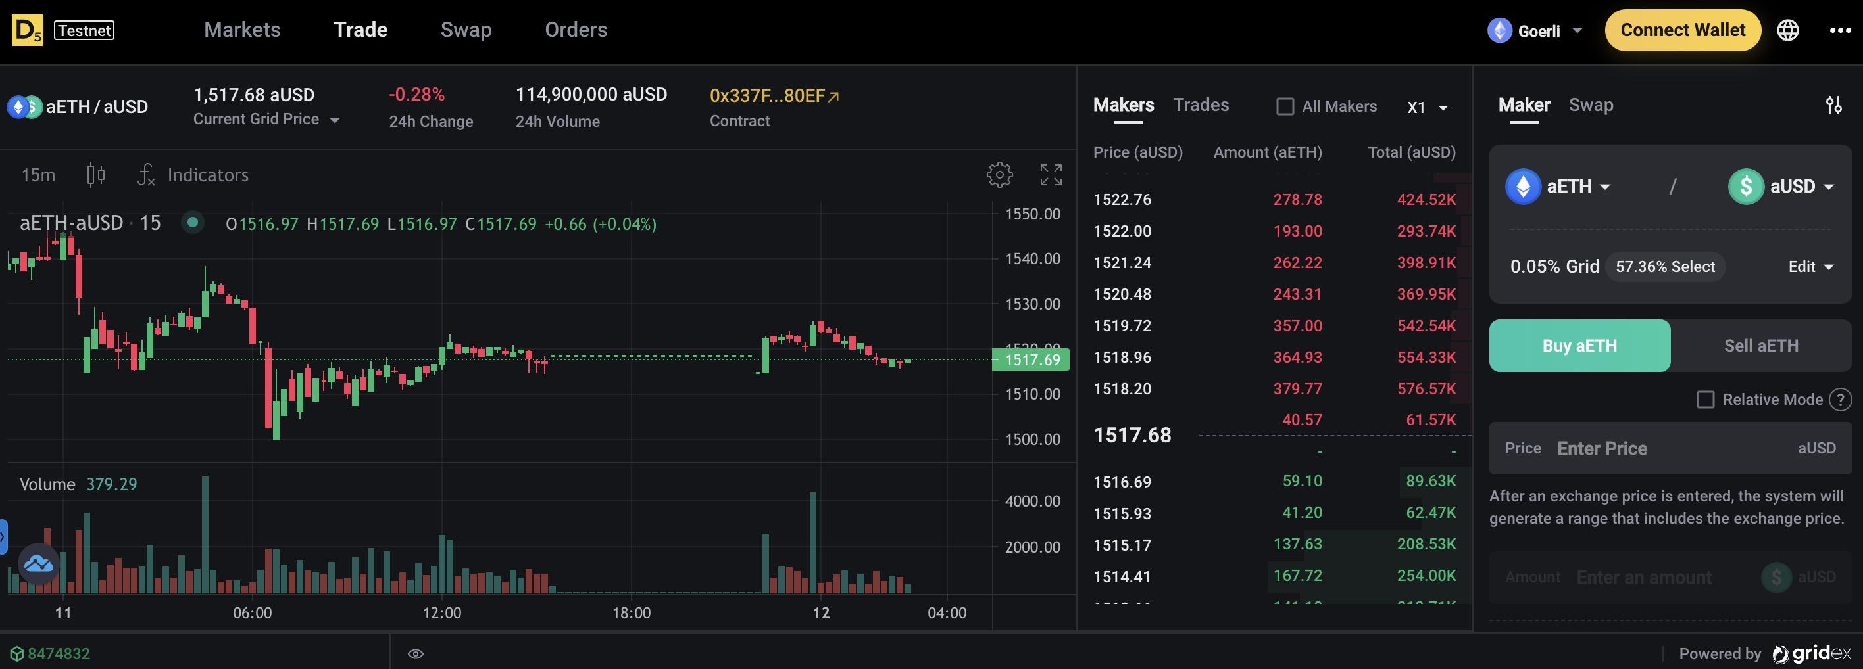The image size is (1863, 669).
Task: Open the aUSD token selector dropdown
Action: (x=1782, y=187)
